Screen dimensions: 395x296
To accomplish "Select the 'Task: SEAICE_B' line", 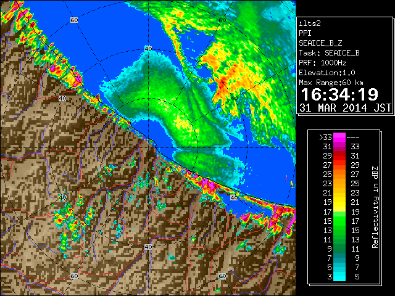I will click(x=329, y=53).
